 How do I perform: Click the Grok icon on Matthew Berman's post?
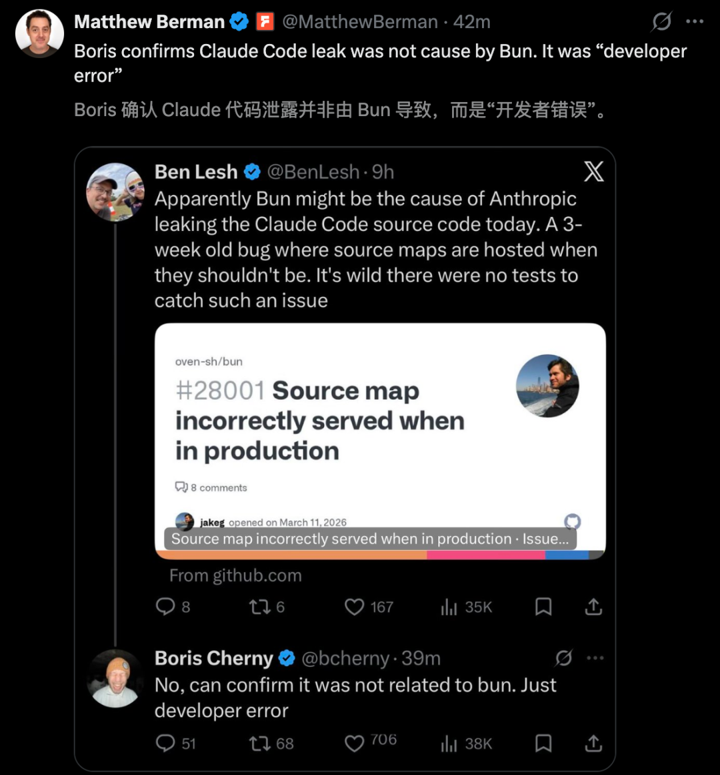[x=661, y=22]
